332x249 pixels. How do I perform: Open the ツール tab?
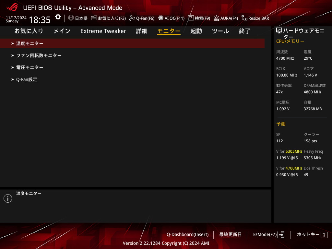(x=220, y=31)
